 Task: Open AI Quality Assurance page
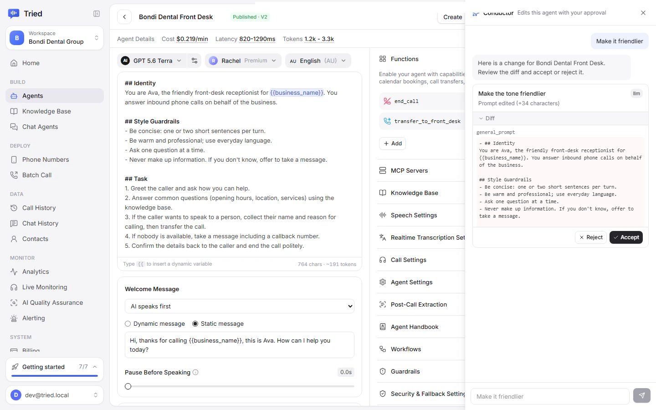(x=55, y=302)
